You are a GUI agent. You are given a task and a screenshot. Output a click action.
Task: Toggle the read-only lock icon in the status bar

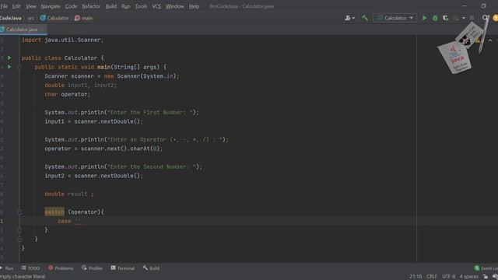coord(486,277)
